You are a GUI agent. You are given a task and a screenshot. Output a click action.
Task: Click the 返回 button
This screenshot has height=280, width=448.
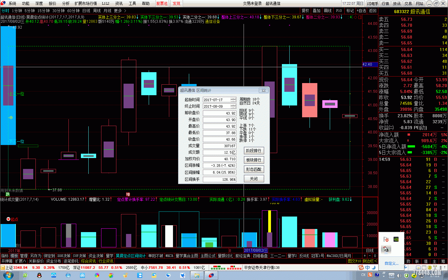point(373,11)
